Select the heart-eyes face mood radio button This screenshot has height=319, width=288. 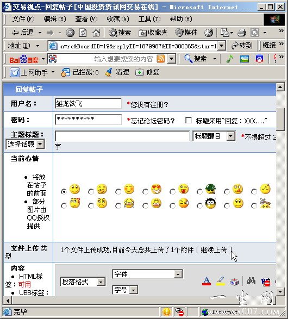146,191
